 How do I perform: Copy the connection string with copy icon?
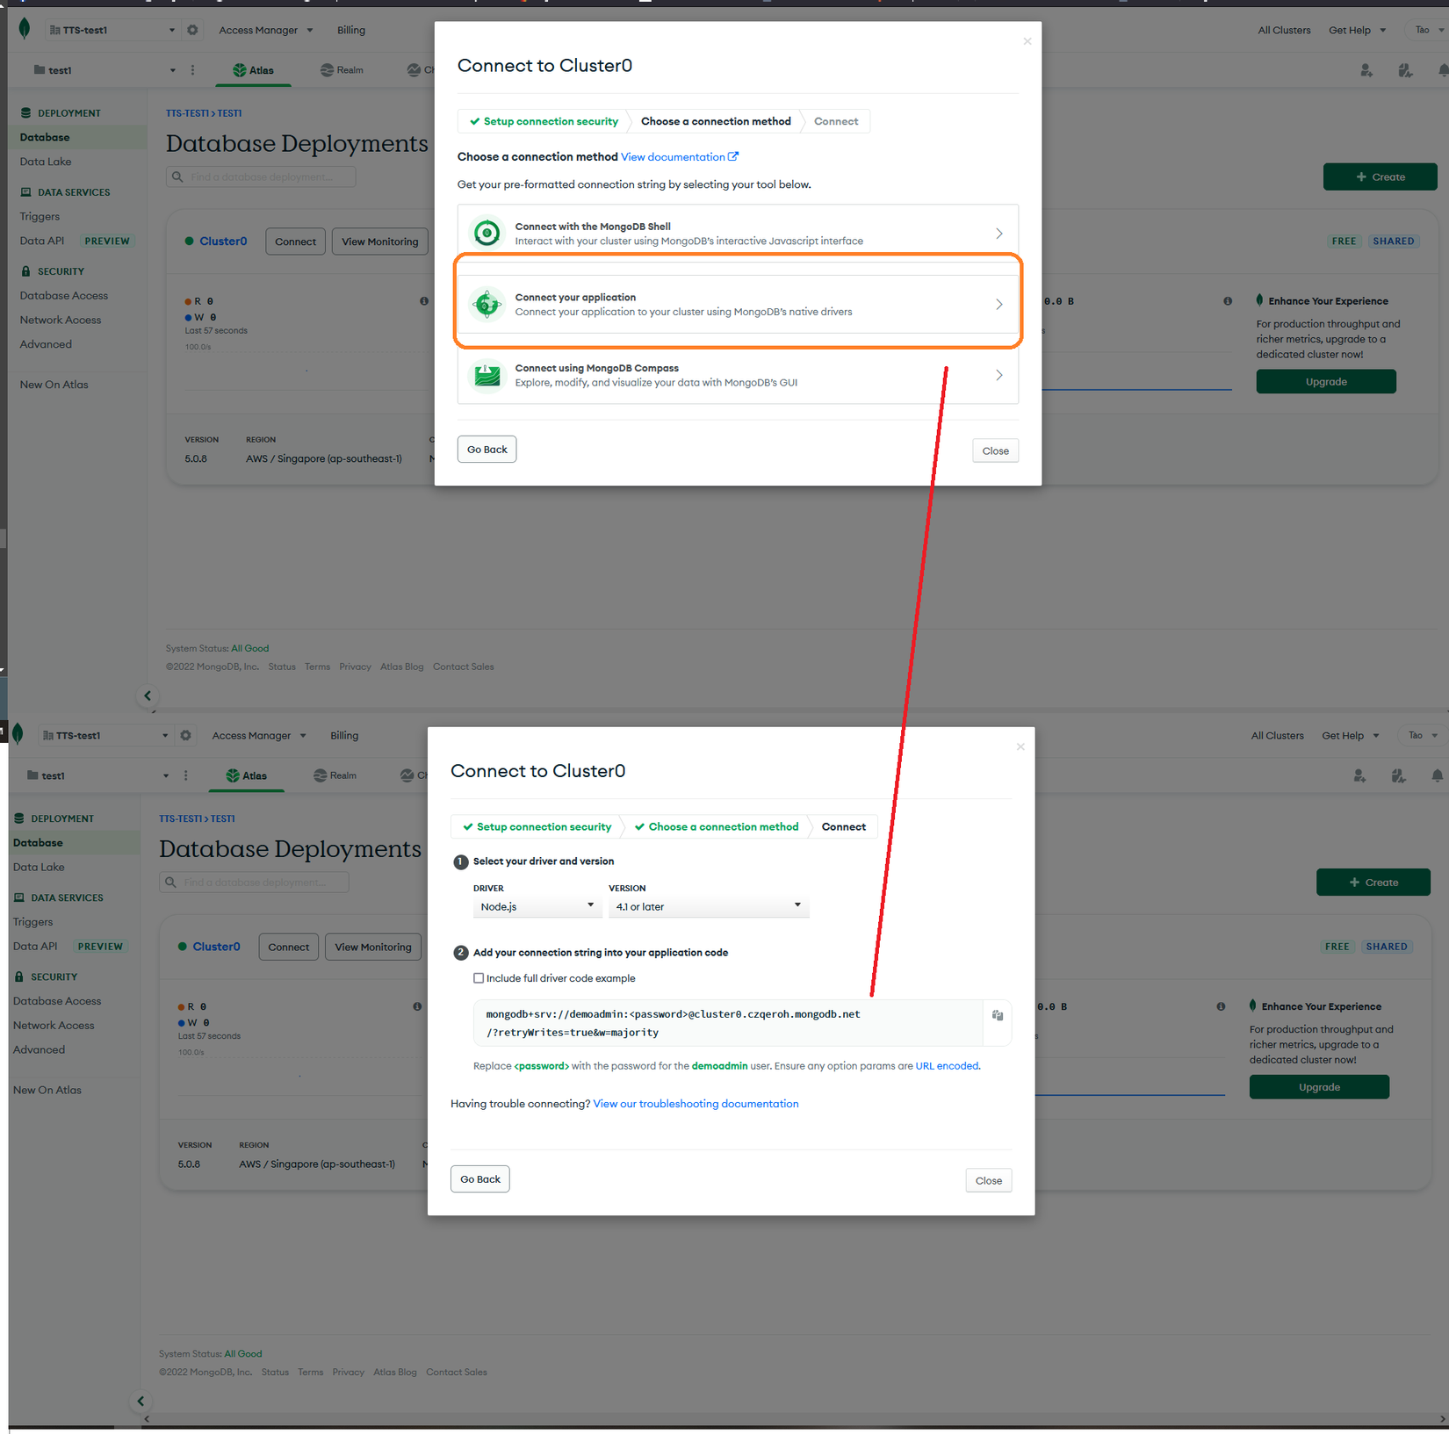998,1015
